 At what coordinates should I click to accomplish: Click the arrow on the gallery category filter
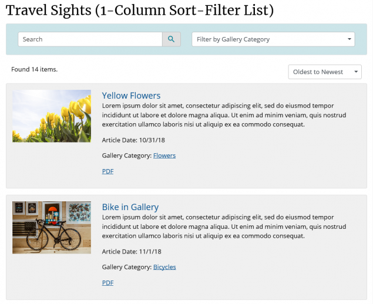[350, 39]
